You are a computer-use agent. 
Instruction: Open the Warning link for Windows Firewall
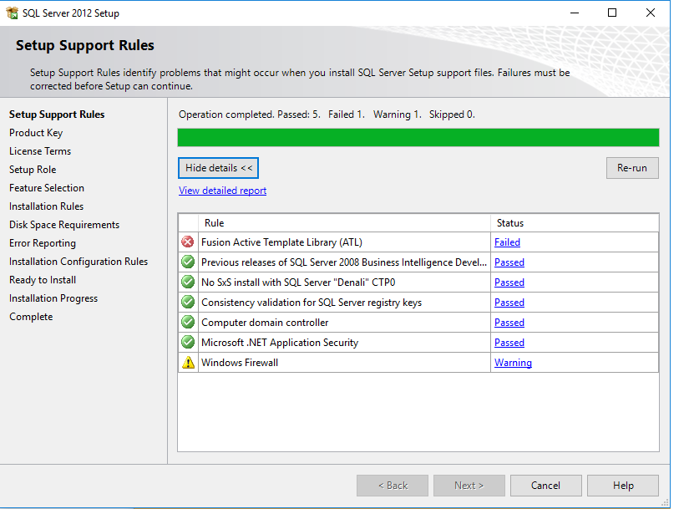(x=513, y=363)
